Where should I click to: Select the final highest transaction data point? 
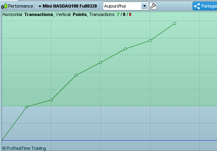(174, 24)
